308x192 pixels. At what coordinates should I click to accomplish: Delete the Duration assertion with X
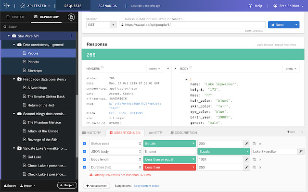tap(260, 167)
